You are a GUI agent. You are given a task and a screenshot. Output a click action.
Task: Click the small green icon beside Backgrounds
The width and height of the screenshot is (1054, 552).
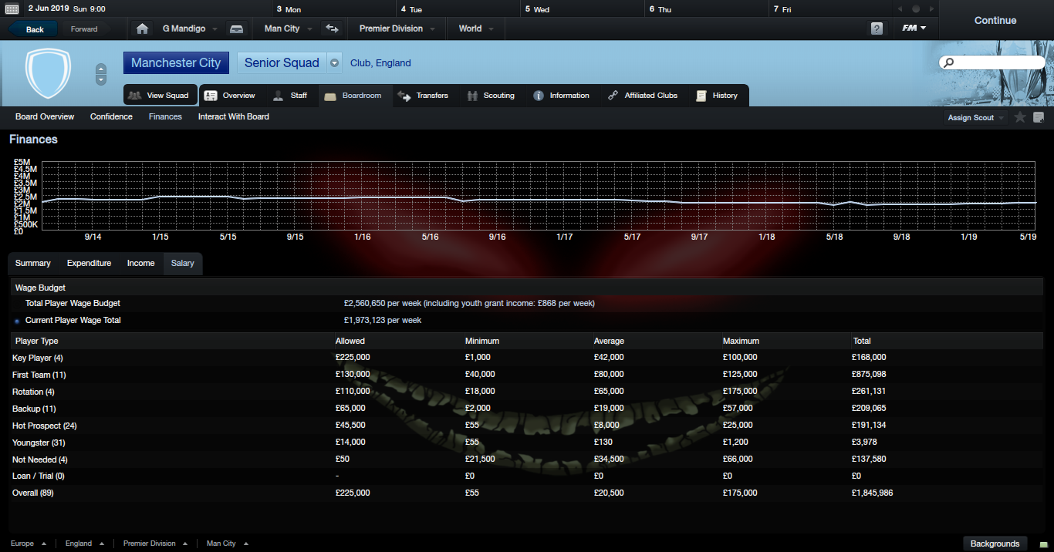(x=1043, y=544)
